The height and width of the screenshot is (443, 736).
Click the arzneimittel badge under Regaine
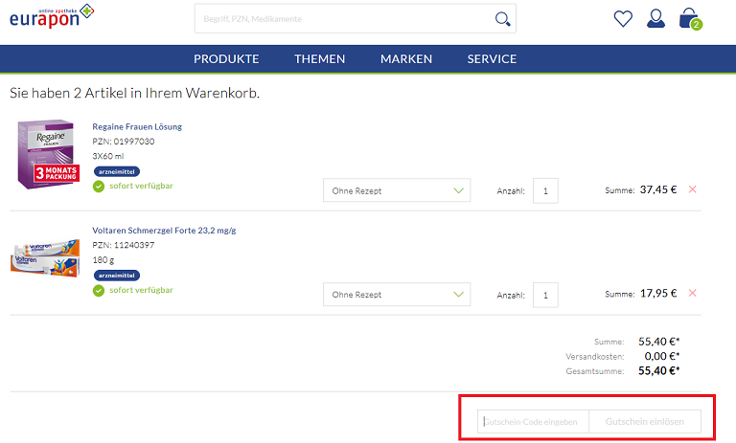point(117,171)
